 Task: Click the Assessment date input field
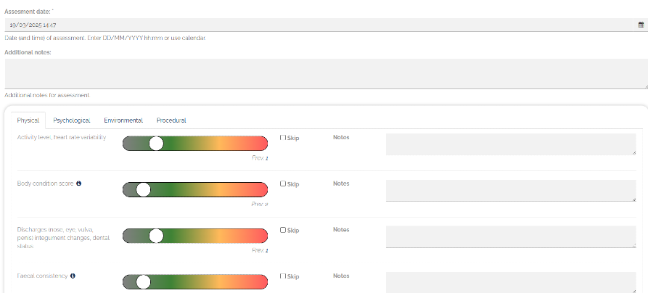pos(319,24)
